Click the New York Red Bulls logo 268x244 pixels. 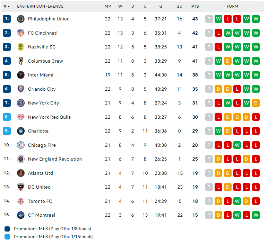coord(21,117)
